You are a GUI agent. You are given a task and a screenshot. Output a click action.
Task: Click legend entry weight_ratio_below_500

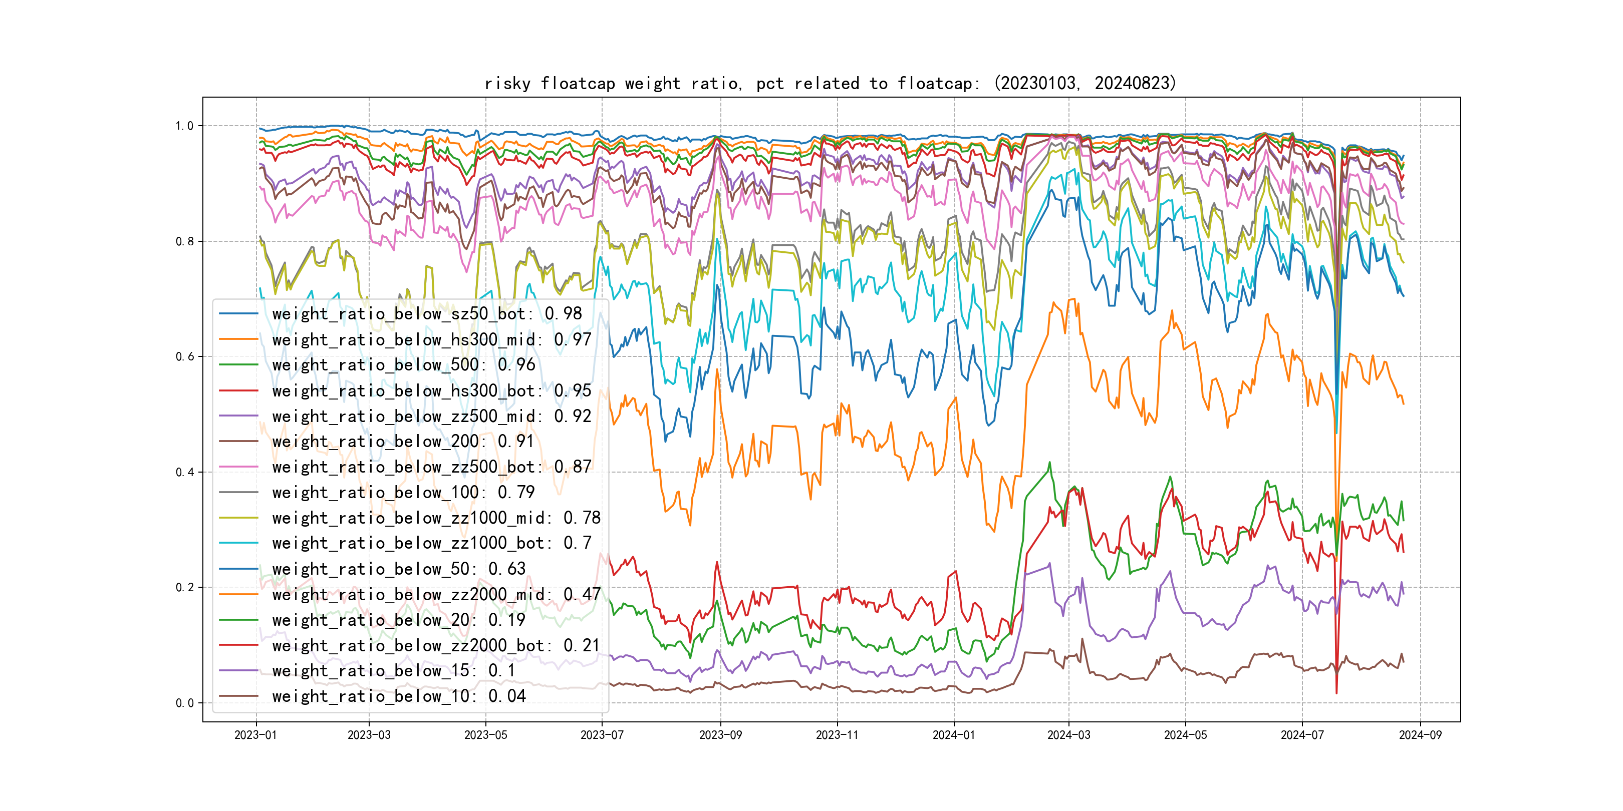403,364
